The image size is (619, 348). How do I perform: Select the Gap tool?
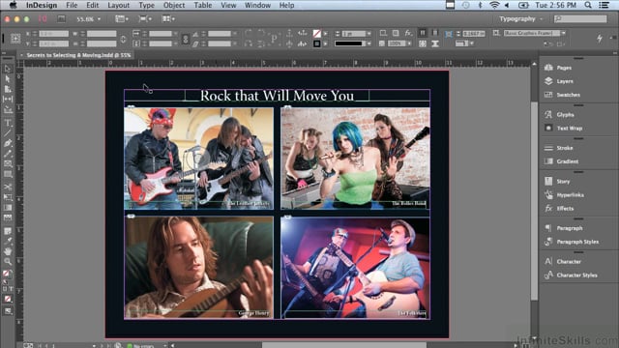pyautogui.click(x=8, y=99)
